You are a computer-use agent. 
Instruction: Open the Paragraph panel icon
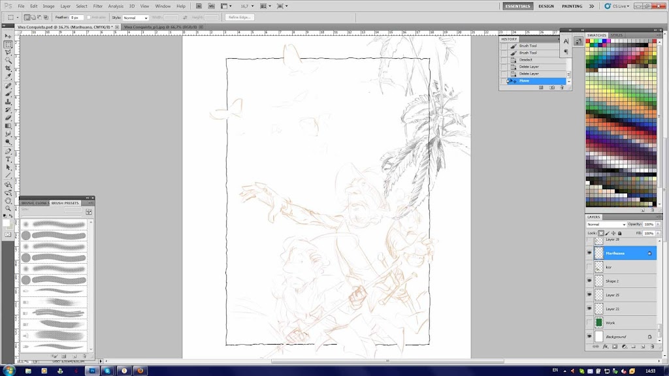coord(566,52)
